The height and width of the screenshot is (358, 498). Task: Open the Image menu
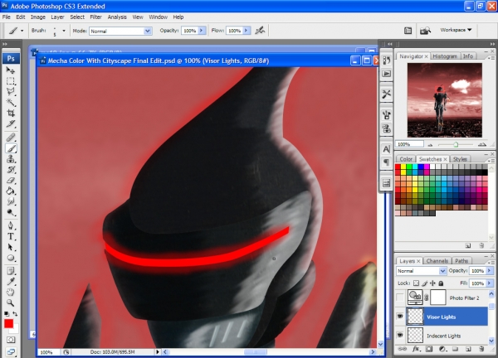(x=38, y=17)
